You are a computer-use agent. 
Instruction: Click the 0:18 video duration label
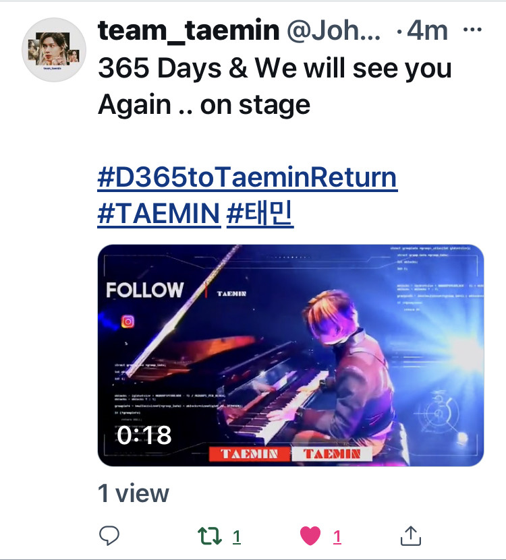[x=144, y=435]
